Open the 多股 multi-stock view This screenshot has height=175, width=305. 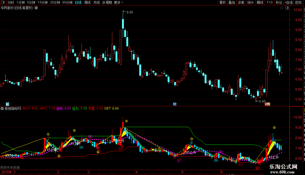[x=241, y=2]
